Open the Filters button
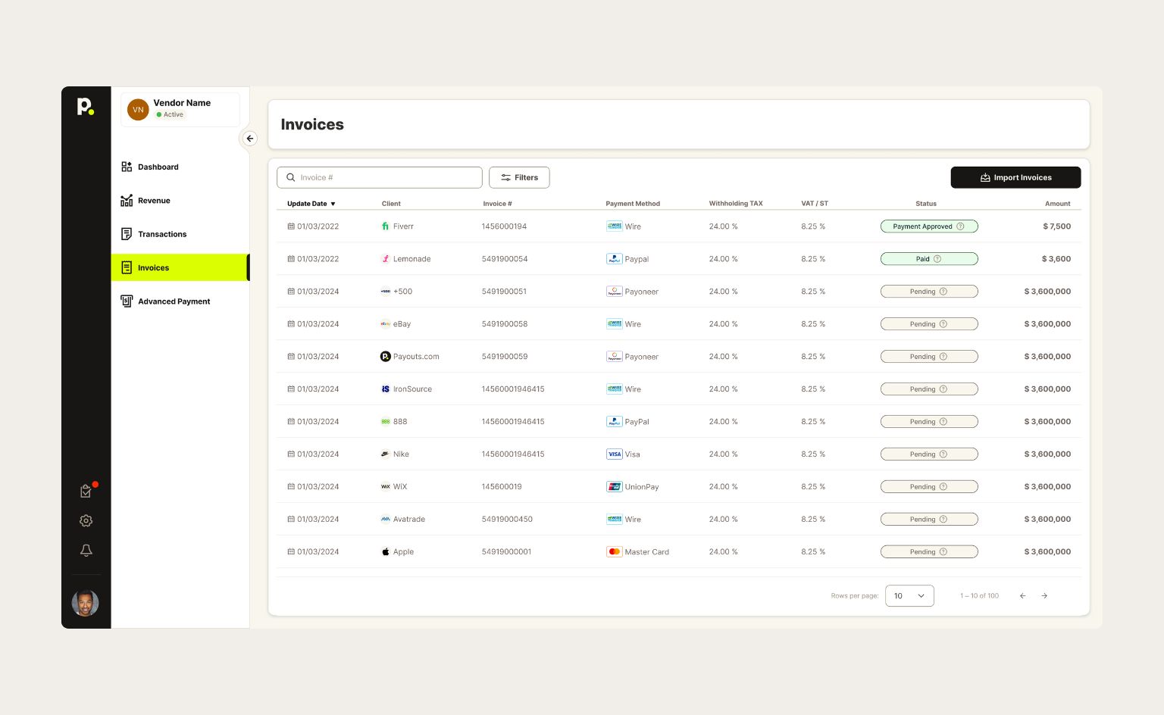 click(x=519, y=178)
